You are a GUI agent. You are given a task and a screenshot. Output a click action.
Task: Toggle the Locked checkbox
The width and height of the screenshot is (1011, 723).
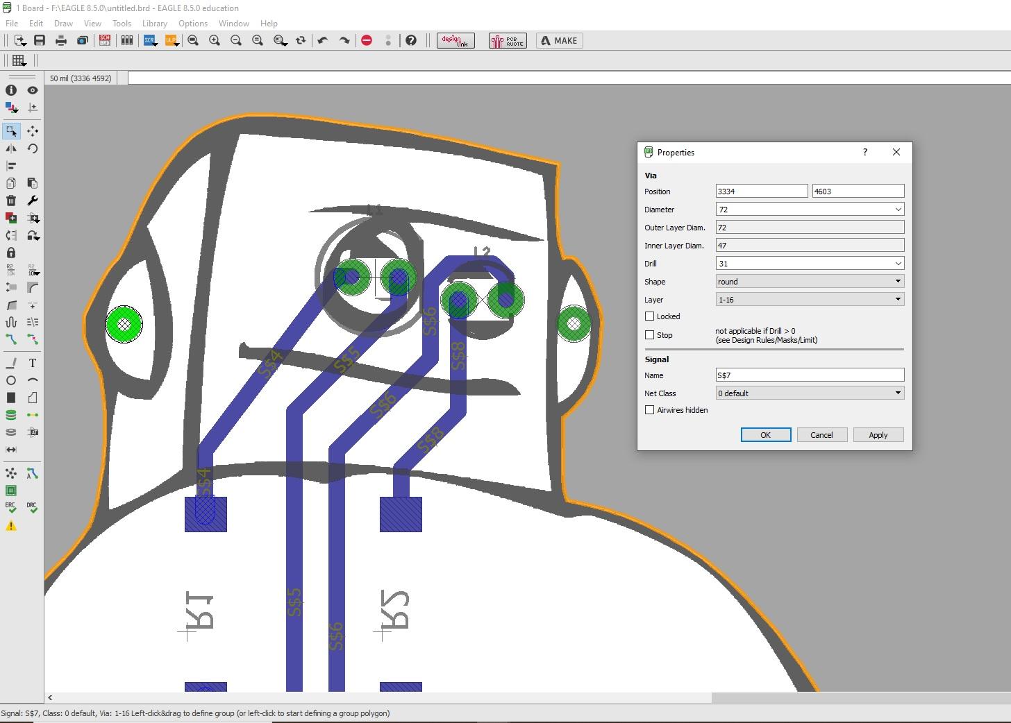tap(650, 316)
